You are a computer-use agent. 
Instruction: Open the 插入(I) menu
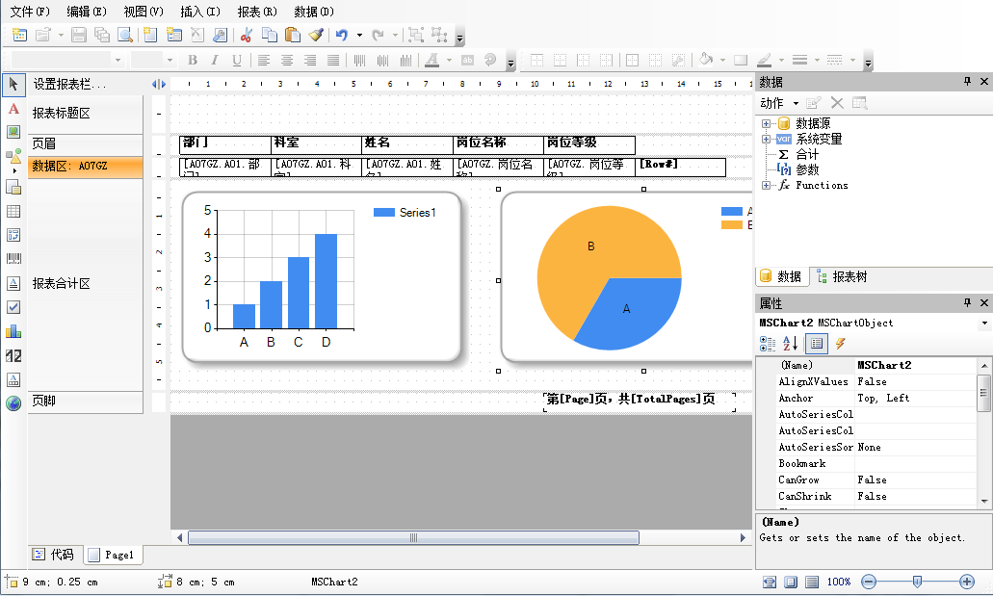(x=200, y=12)
